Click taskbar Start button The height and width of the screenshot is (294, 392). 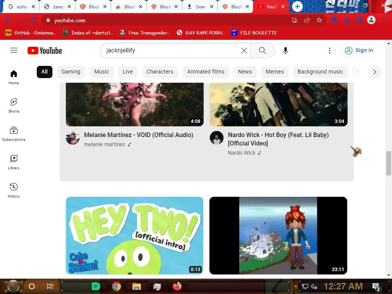pos(13,286)
